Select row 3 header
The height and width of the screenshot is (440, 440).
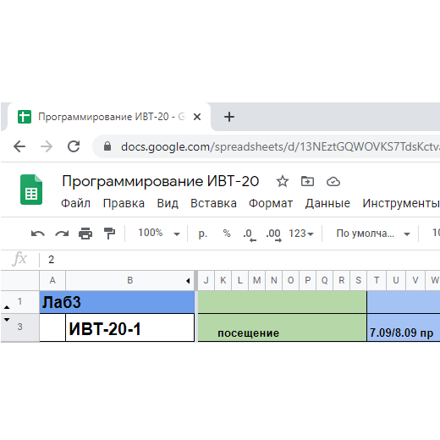(x=19, y=327)
